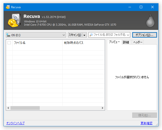
Task: Click the window resize grip
Action: click(157, 125)
